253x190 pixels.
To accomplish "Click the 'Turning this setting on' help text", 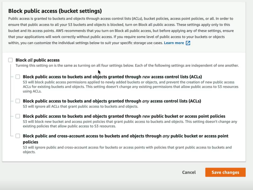I will [127, 65].
